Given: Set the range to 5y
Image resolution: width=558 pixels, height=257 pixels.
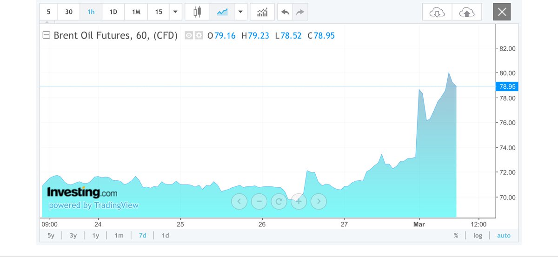Looking at the screenshot, I should pyautogui.click(x=51, y=236).
